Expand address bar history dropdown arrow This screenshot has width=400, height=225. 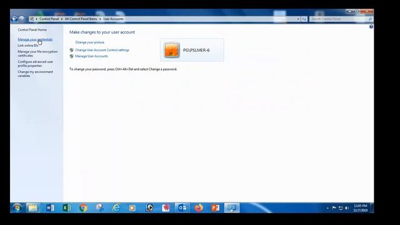(x=298, y=19)
